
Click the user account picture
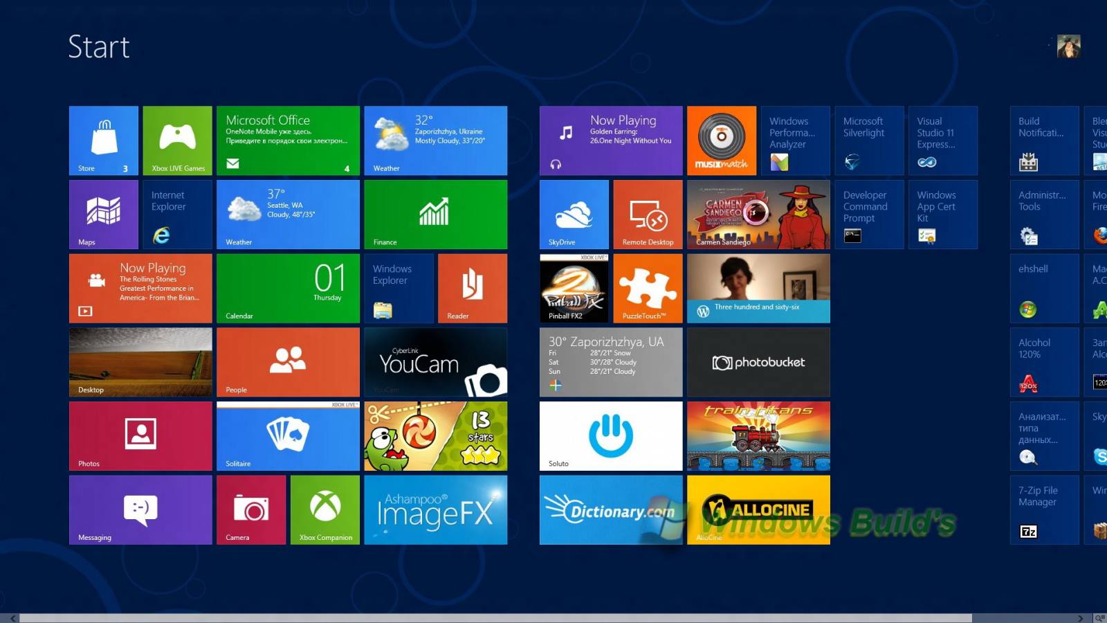point(1068,46)
